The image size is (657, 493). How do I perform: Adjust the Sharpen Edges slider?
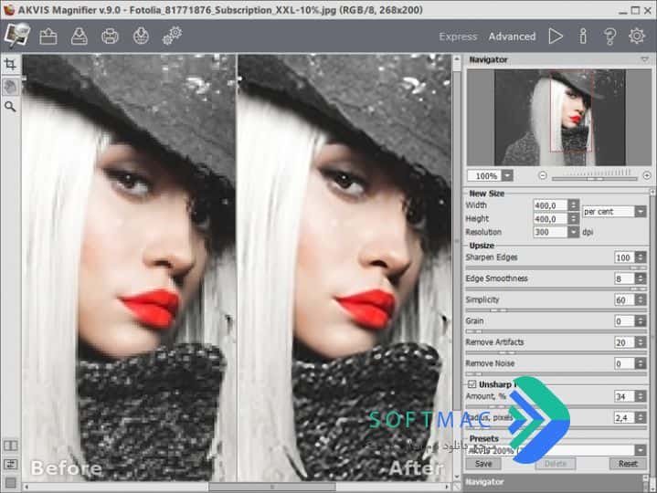pos(556,267)
